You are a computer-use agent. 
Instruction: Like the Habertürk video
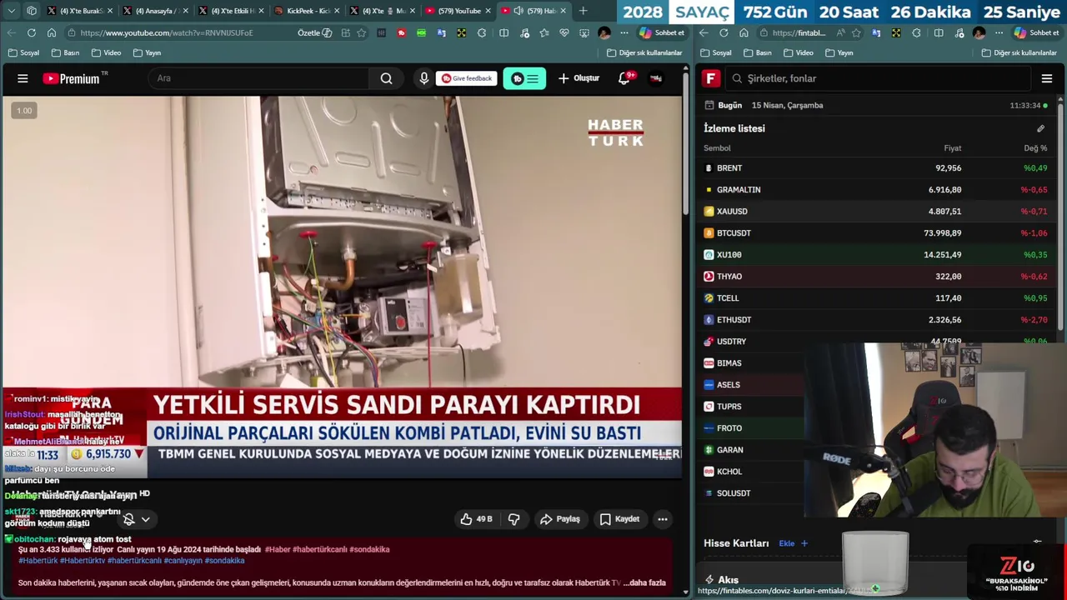(x=476, y=519)
